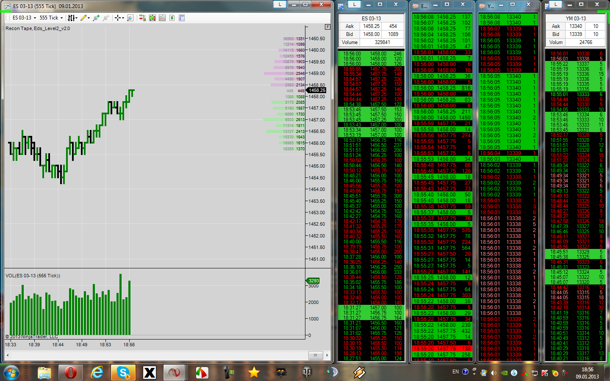Image resolution: width=610 pixels, height=381 pixels.
Task: Open the chart style bars dropdown
Action: click(72, 18)
